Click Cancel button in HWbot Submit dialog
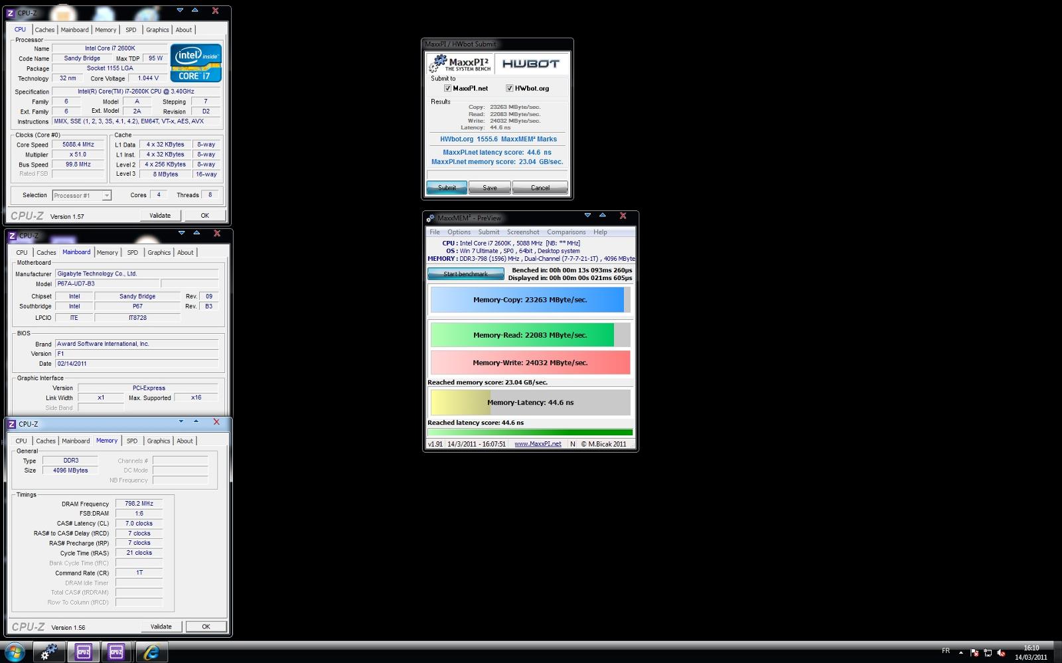Screen dimensions: 1062x663 [x=540, y=188]
